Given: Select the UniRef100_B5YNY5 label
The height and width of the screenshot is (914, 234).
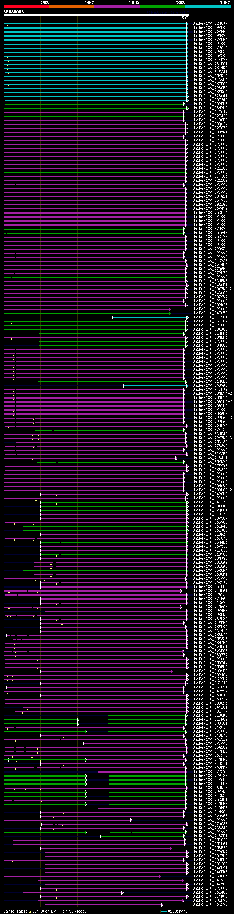Looking at the screenshot, I should [210, 462].
